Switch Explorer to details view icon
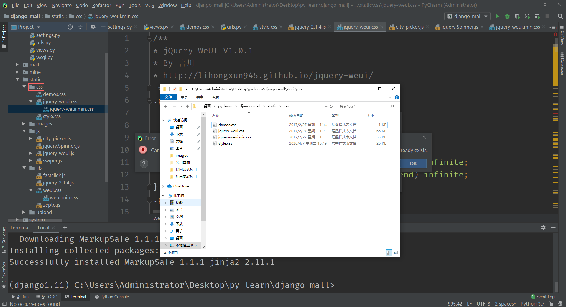 (x=389, y=253)
